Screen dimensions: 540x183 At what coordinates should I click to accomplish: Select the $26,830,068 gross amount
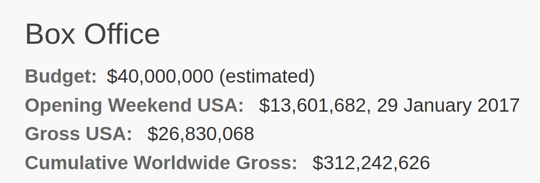click(x=201, y=134)
